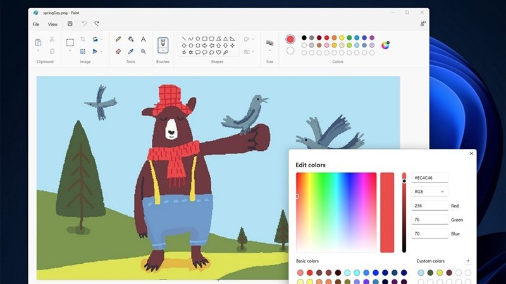
Task: Select the Color picker eyedropper tool
Action: pos(131,52)
